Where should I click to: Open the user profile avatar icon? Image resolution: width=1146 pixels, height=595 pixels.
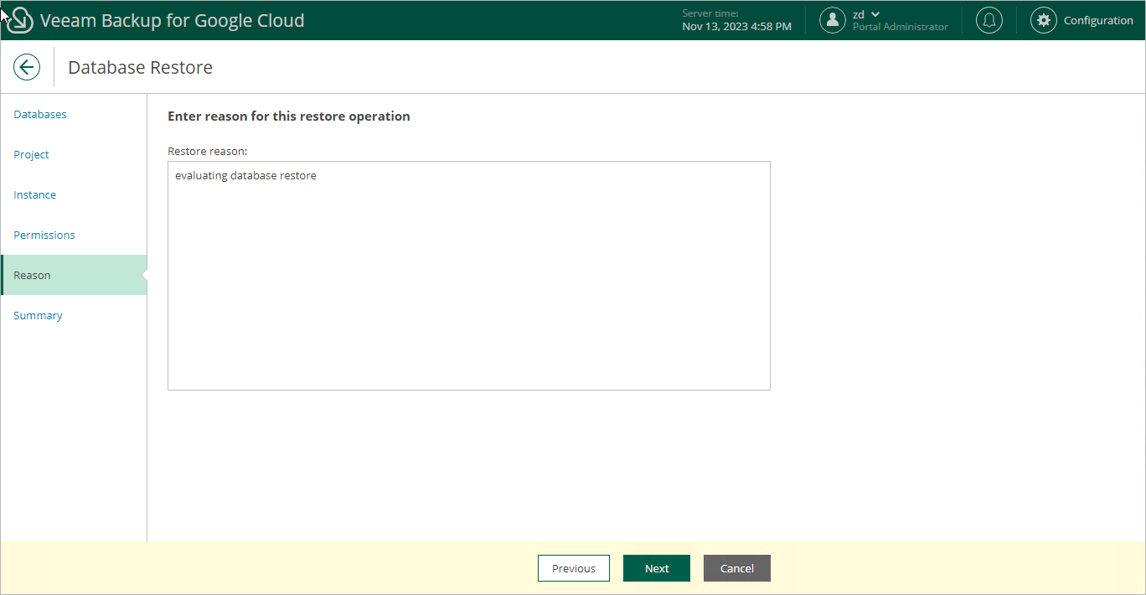tap(832, 20)
